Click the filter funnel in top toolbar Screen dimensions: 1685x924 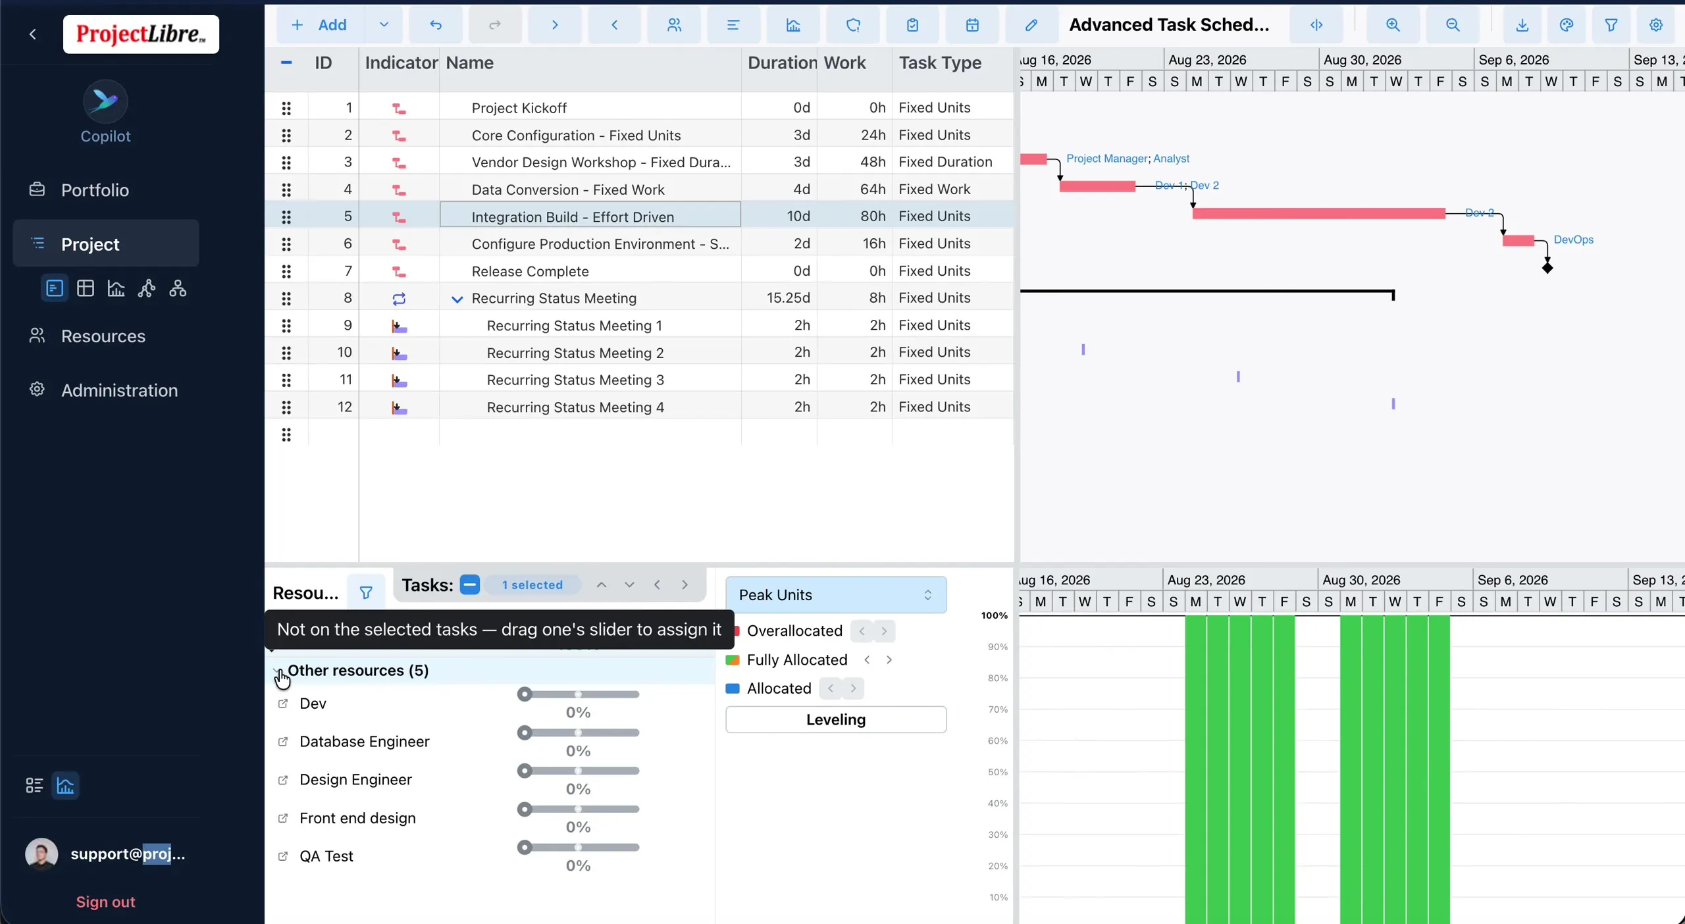1611,25
